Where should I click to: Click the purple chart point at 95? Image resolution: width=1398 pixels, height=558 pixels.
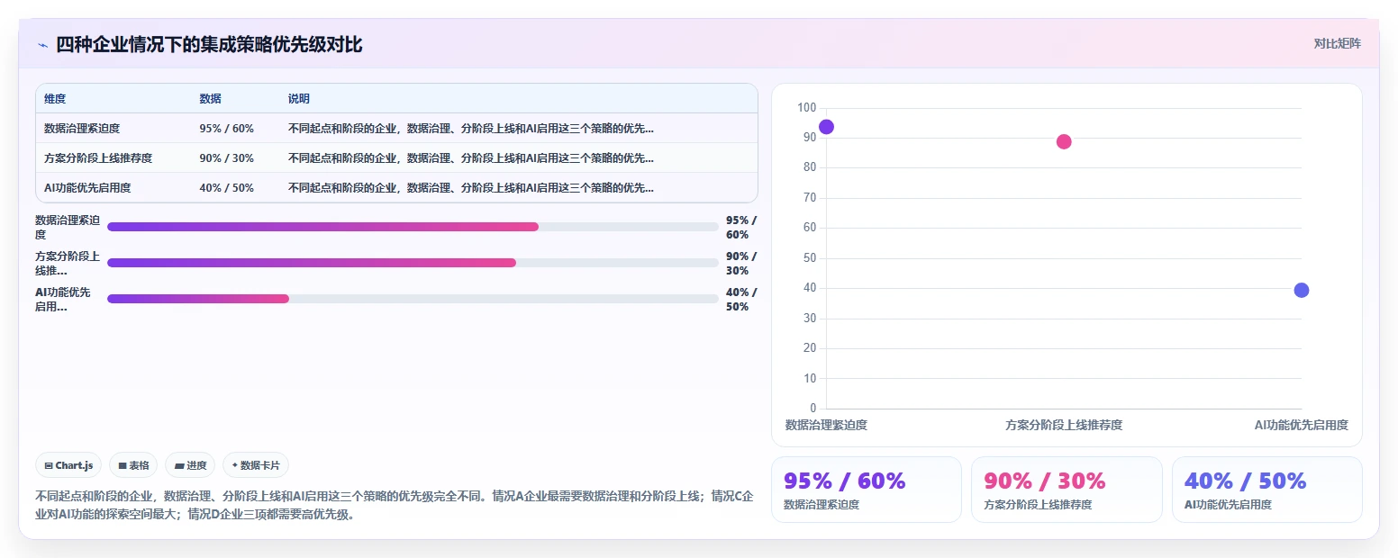pos(826,127)
